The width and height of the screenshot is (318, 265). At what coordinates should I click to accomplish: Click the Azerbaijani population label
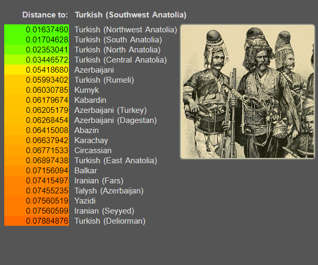[94, 70]
